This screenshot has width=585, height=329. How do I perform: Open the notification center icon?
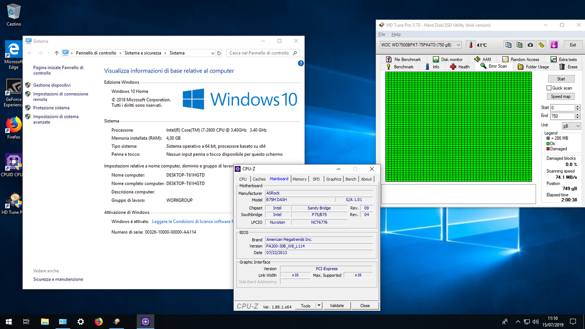(x=572, y=322)
